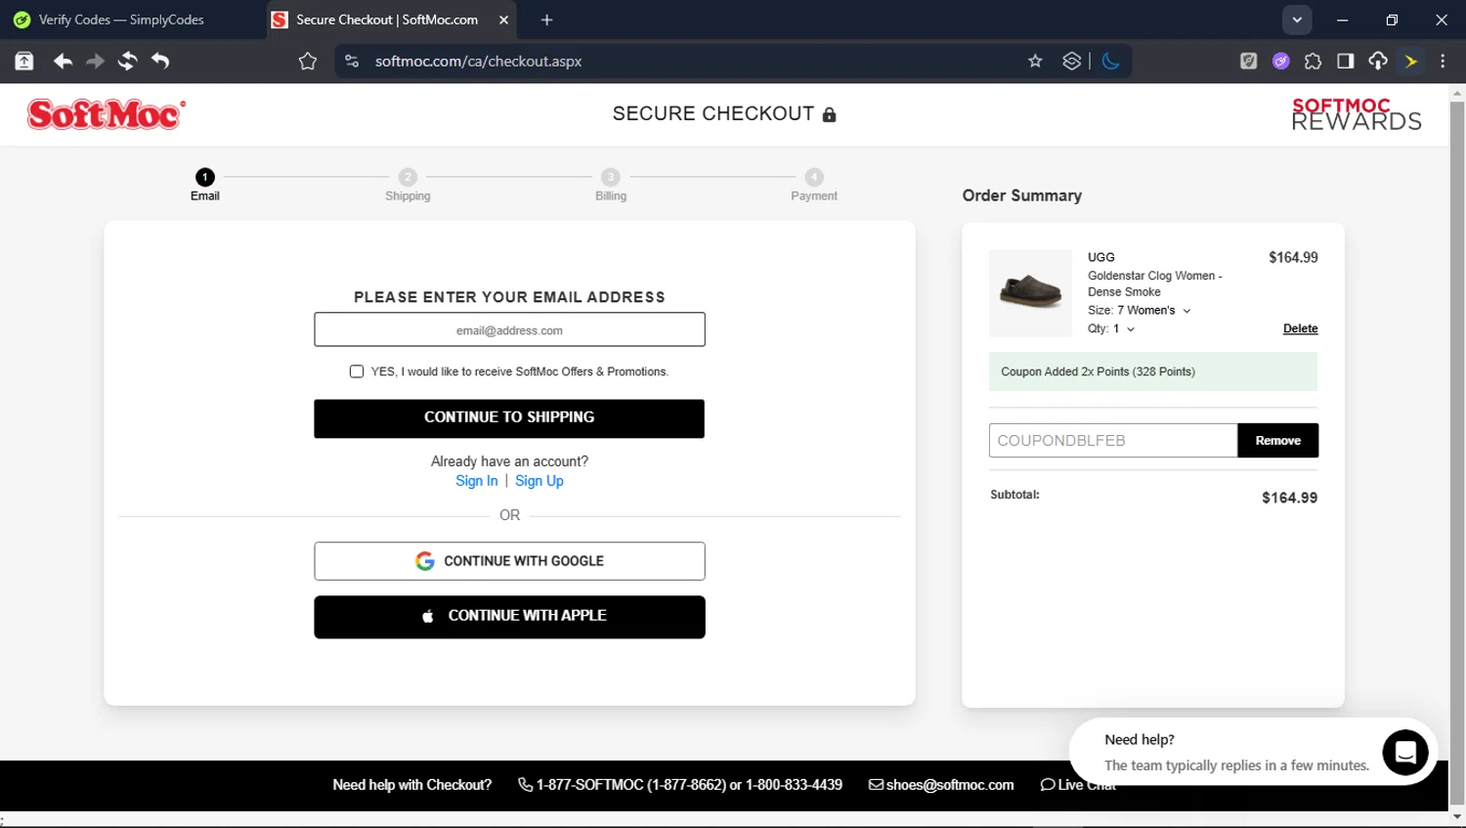Toggle the moon night mode icon
The height and width of the screenshot is (828, 1466).
click(x=1110, y=62)
